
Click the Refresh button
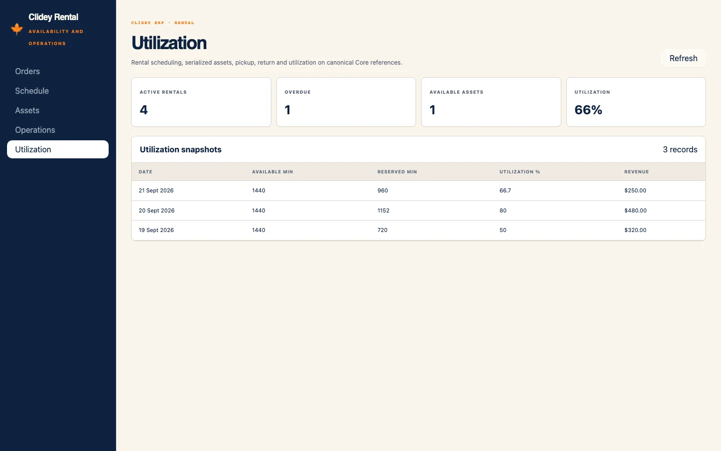(683, 58)
